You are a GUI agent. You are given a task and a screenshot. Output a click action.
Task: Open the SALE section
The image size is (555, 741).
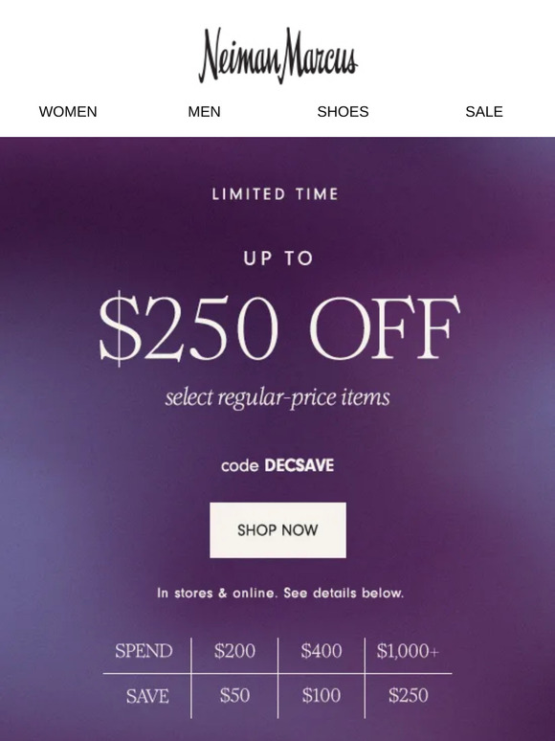pyautogui.click(x=484, y=111)
